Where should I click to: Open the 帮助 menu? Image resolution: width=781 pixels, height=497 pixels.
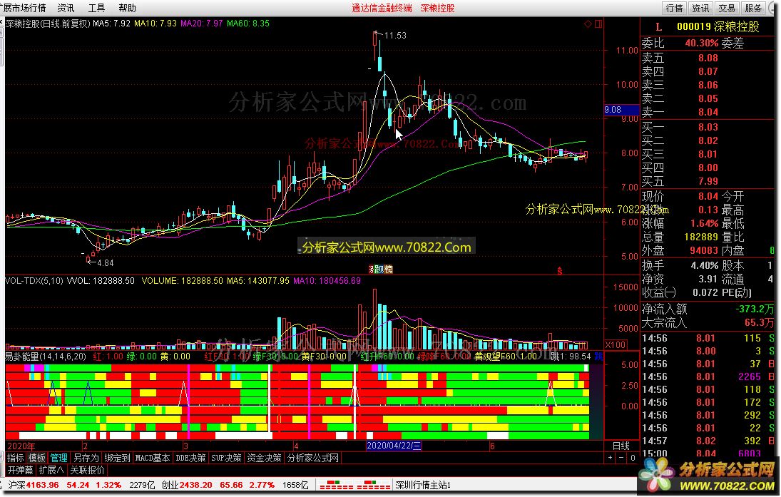(x=128, y=8)
